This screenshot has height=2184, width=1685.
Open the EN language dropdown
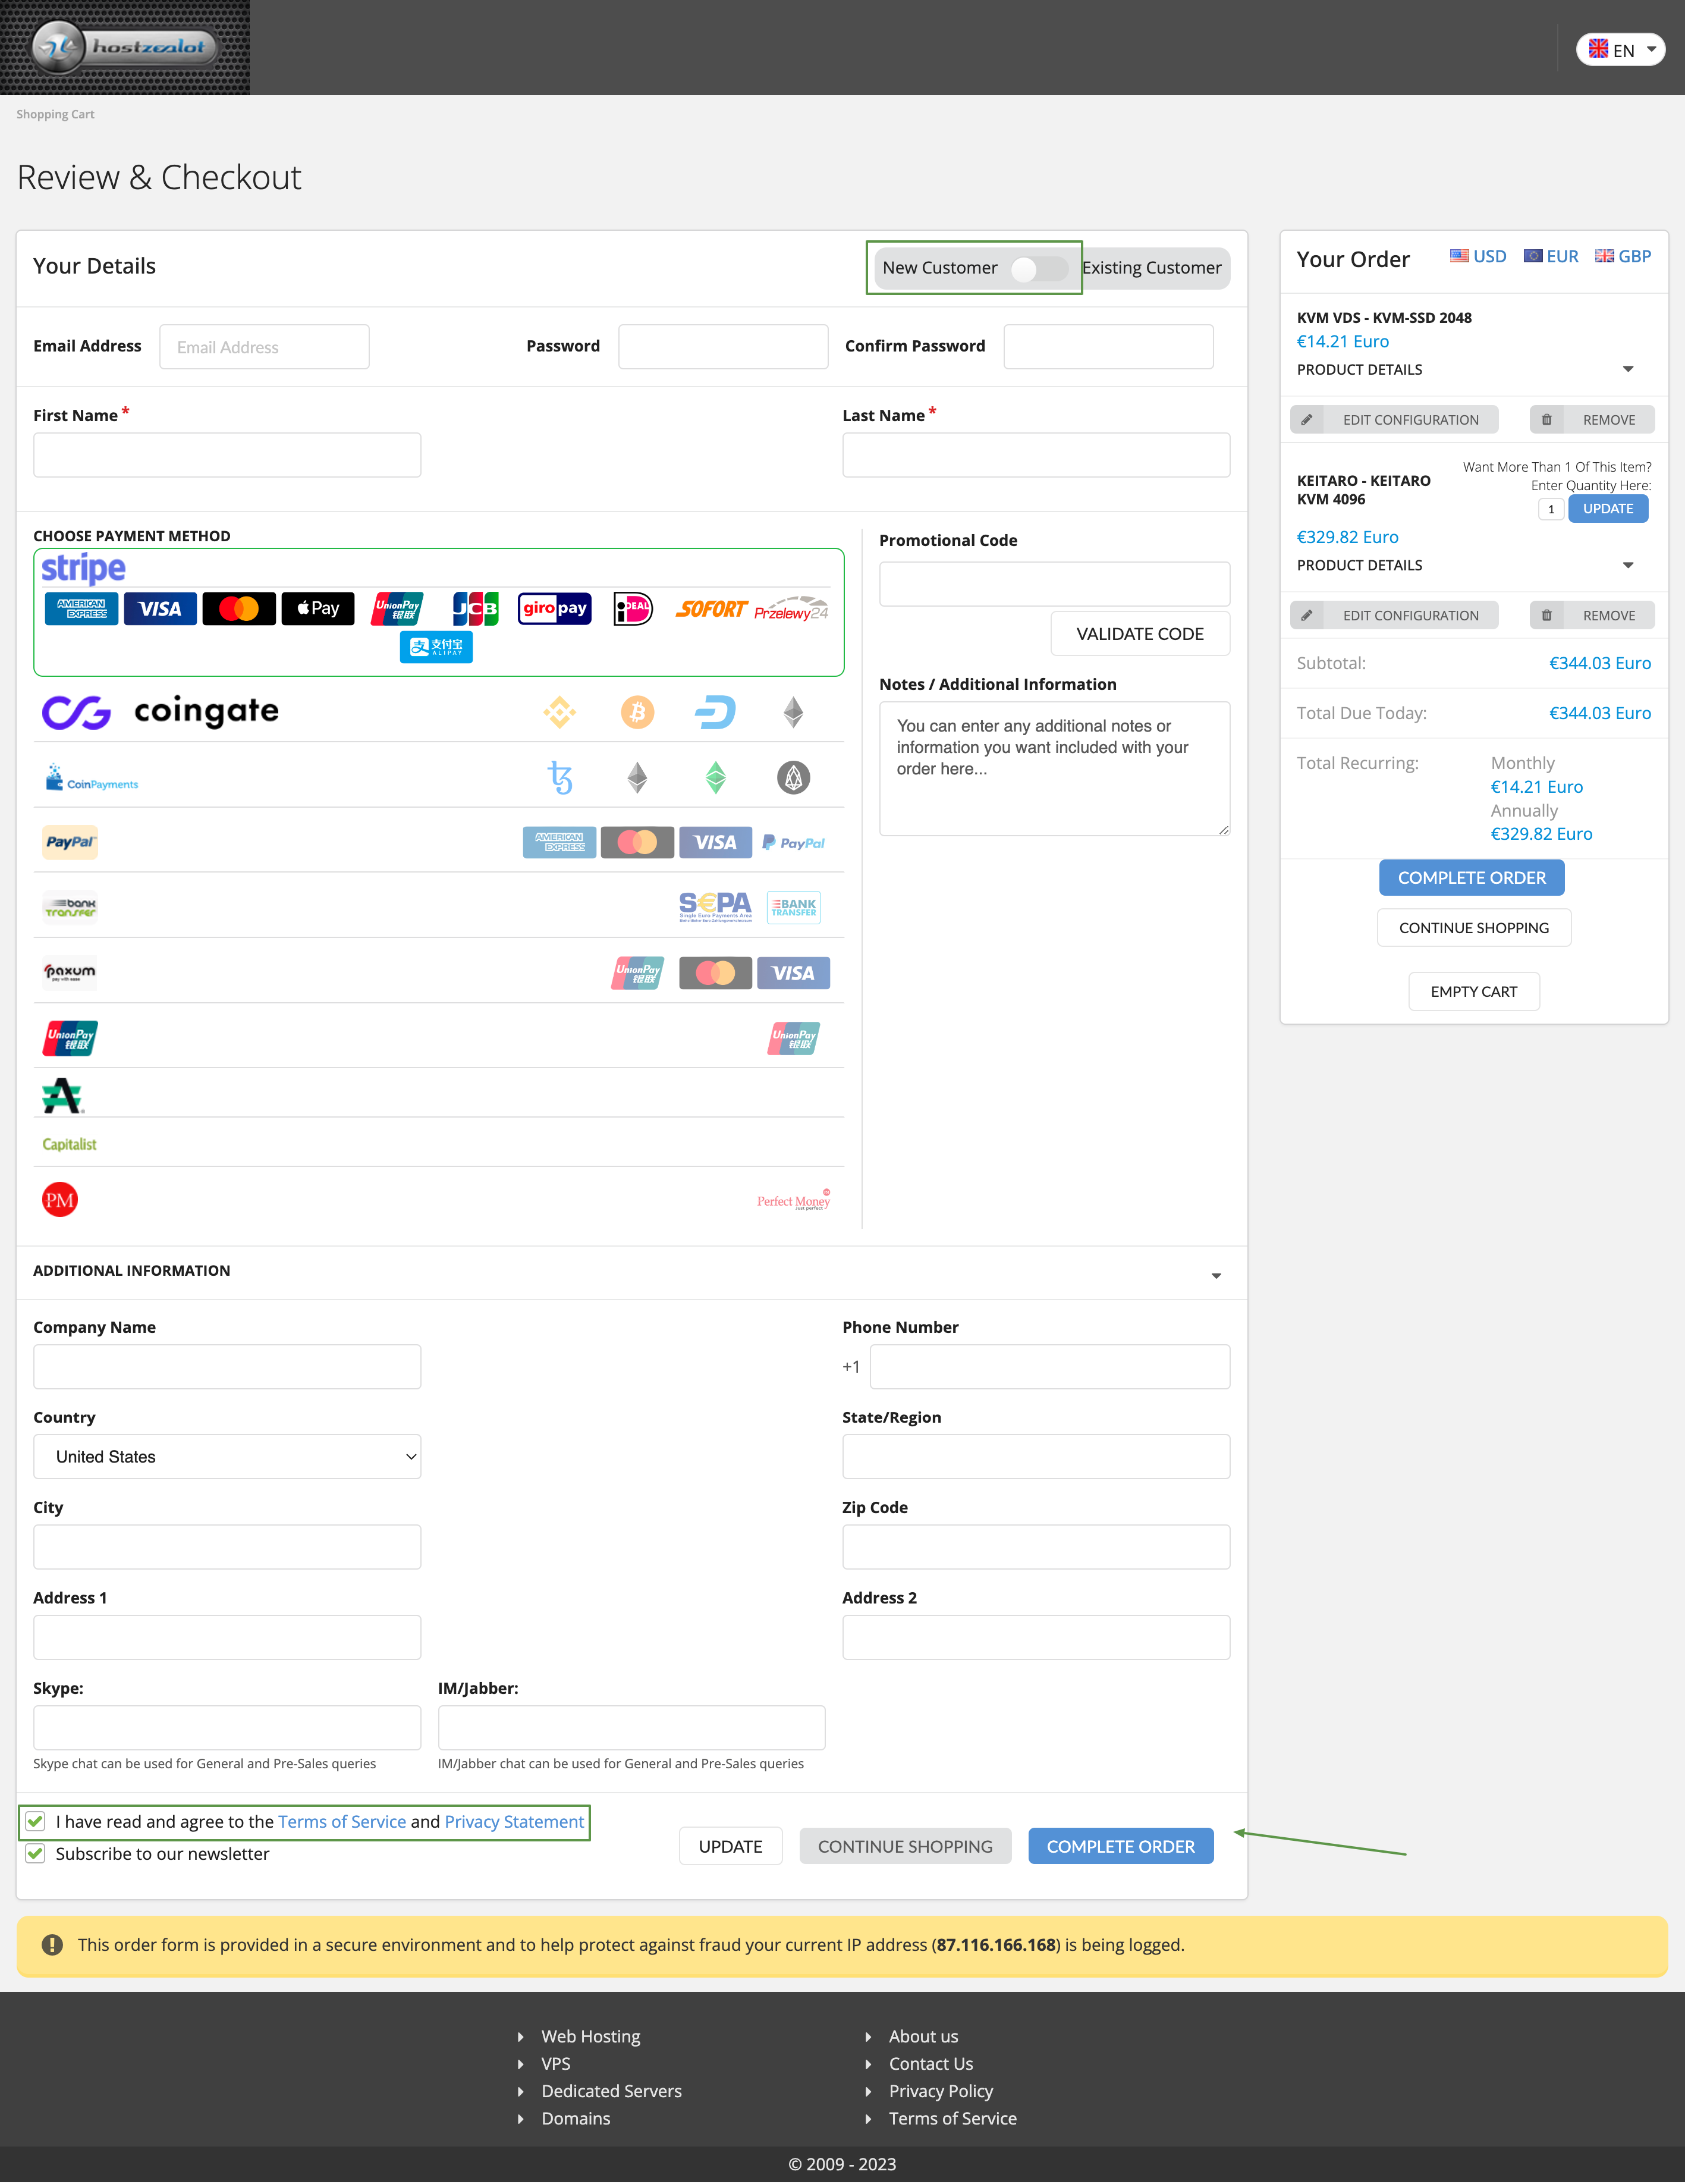[x=1620, y=49]
